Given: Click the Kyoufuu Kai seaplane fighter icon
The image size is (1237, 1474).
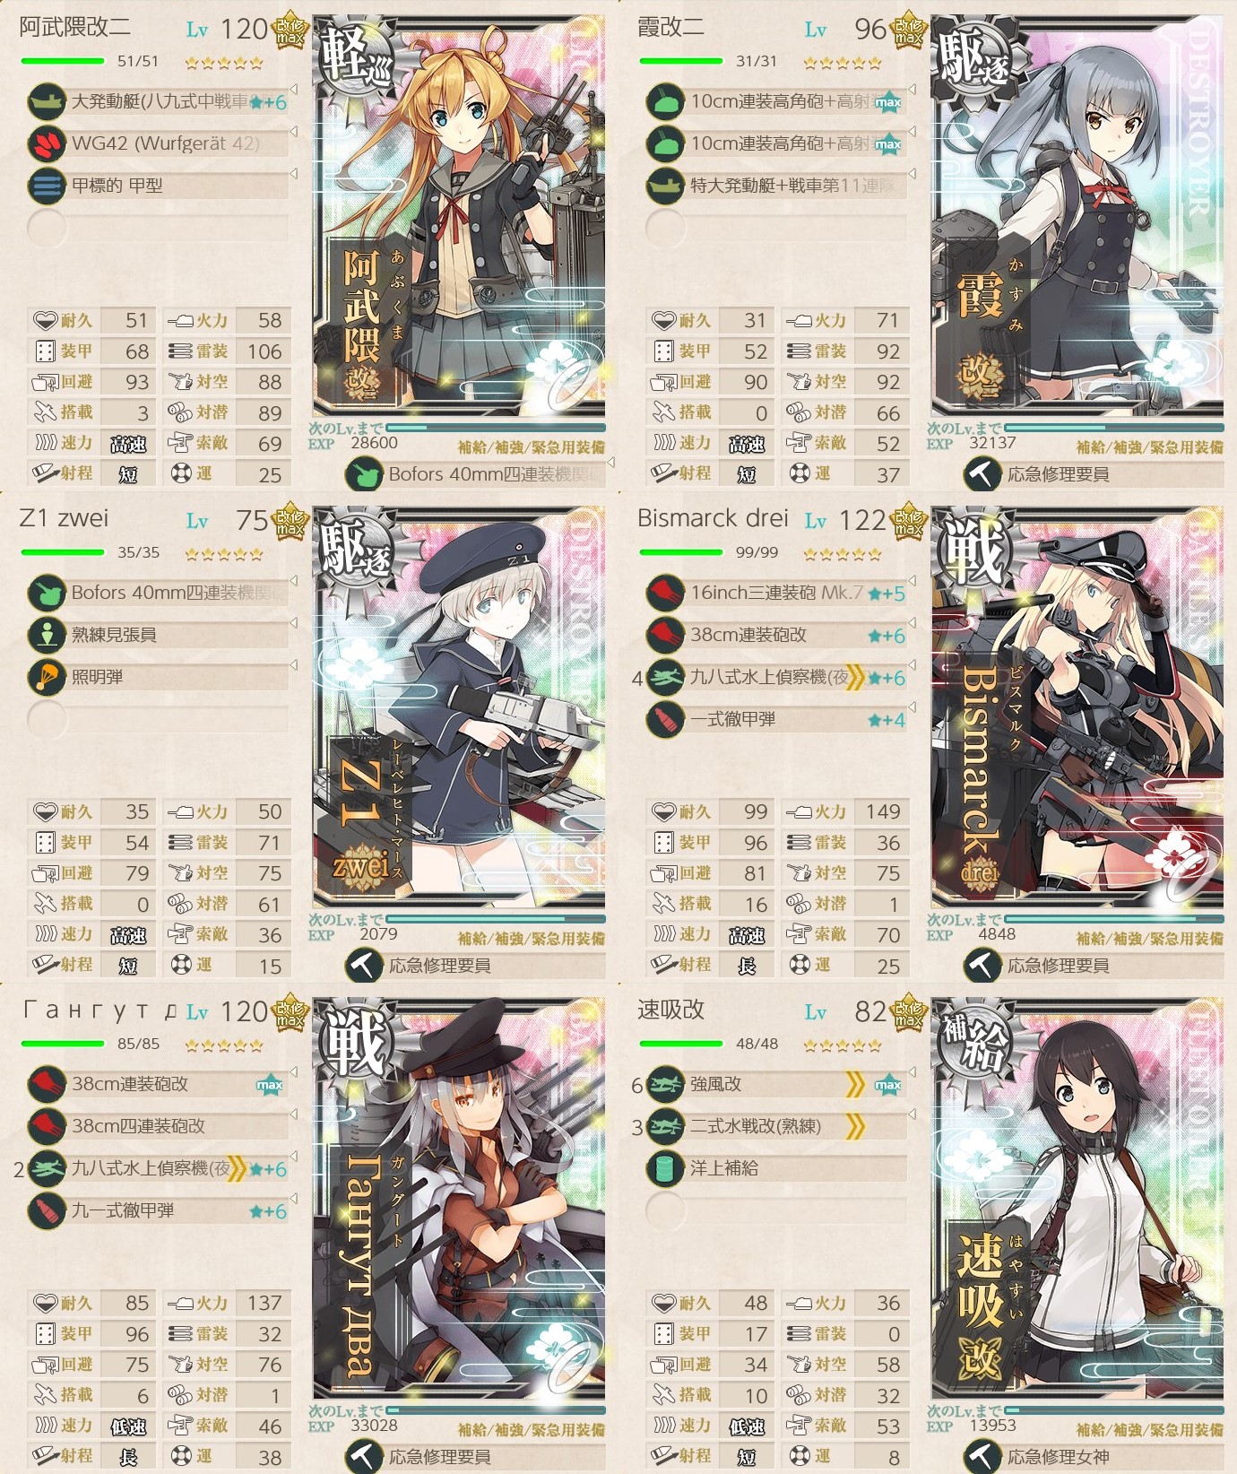Looking at the screenshot, I should coord(665,1084).
